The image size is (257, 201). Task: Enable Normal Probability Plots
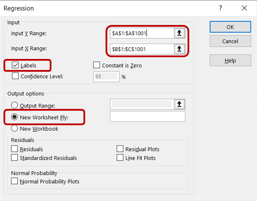pyautogui.click(x=14, y=181)
